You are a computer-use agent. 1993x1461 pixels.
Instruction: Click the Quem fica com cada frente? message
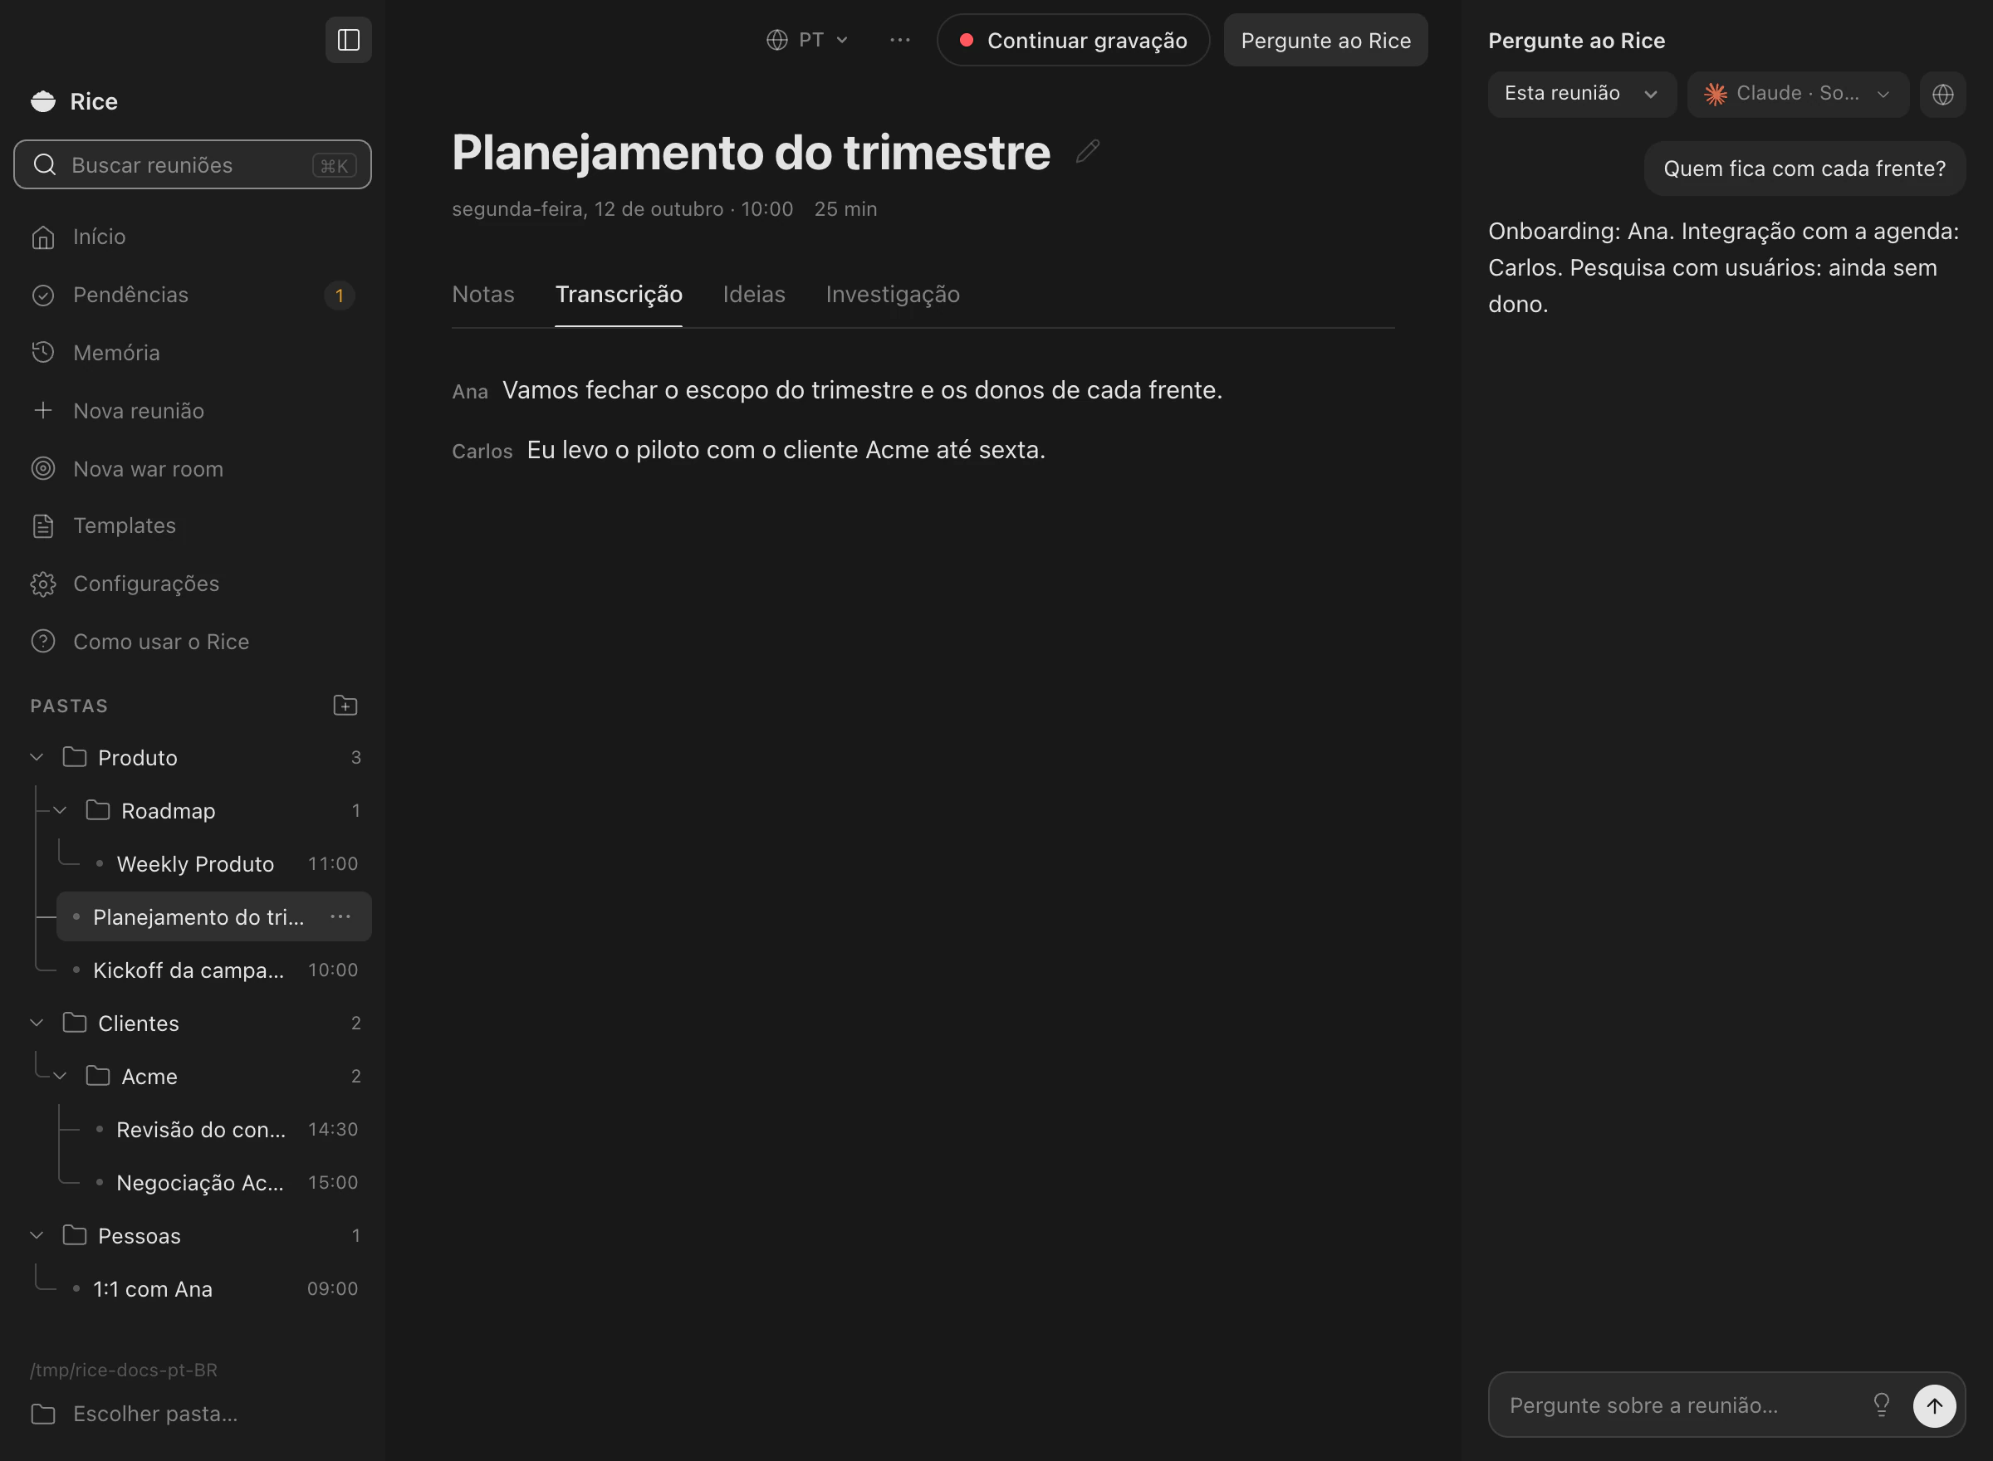coord(1804,168)
